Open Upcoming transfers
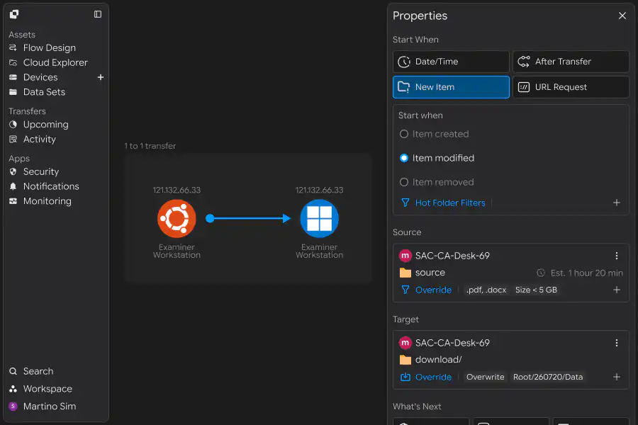This screenshot has height=425, width=638. click(x=39, y=125)
